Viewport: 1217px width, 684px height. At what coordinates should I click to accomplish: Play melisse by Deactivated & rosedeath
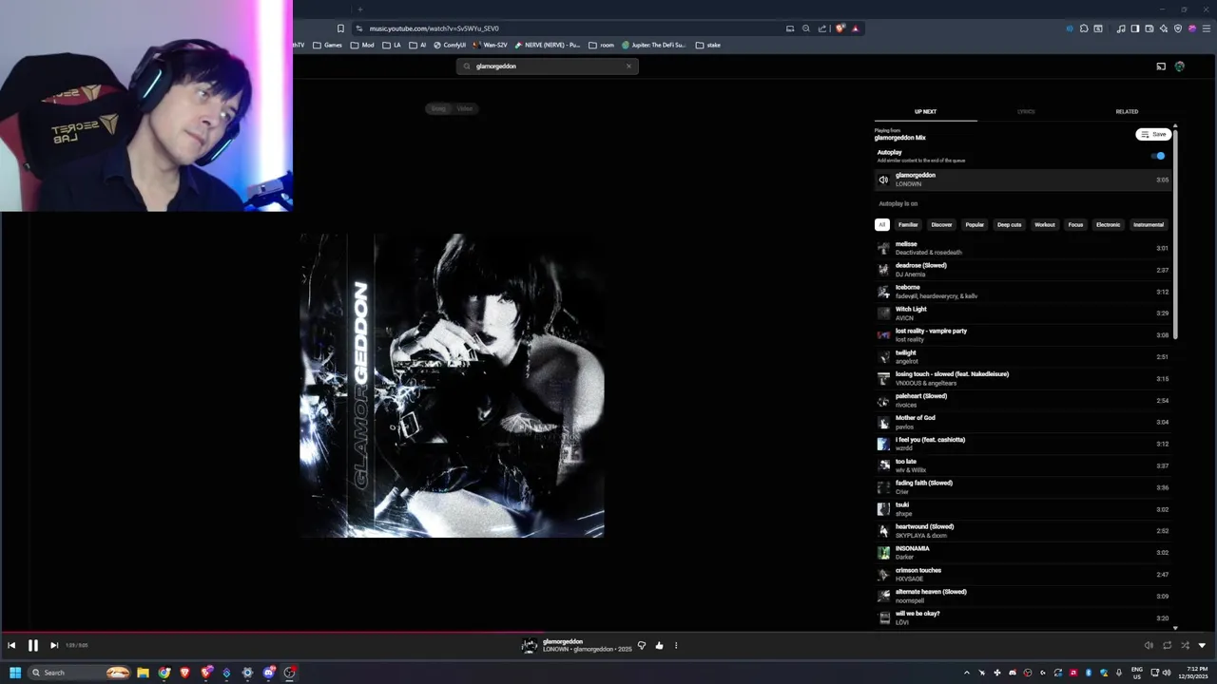(x=1023, y=248)
